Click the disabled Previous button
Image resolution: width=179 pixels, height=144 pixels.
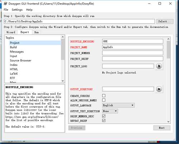(x=77, y=128)
